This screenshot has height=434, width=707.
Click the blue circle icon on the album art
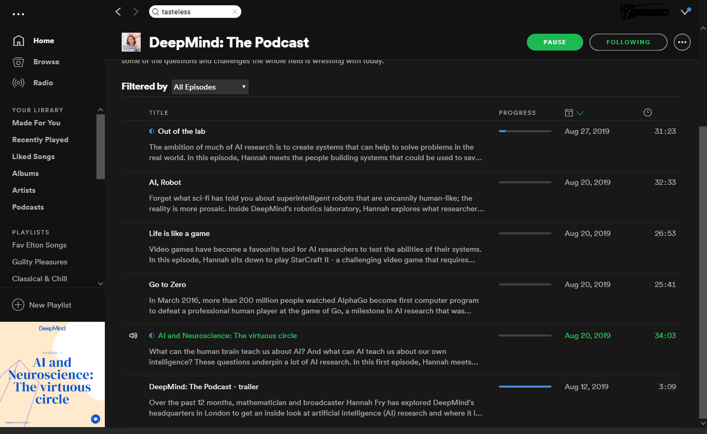tap(95, 419)
